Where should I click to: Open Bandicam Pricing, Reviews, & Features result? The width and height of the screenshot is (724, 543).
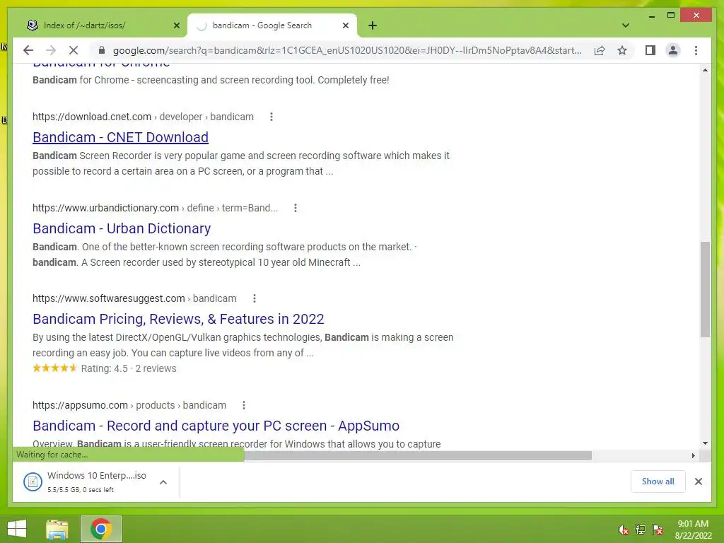click(x=178, y=319)
